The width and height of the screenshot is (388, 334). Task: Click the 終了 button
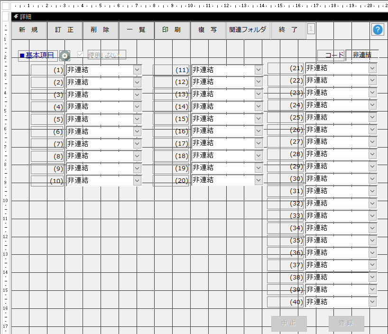[x=288, y=30]
